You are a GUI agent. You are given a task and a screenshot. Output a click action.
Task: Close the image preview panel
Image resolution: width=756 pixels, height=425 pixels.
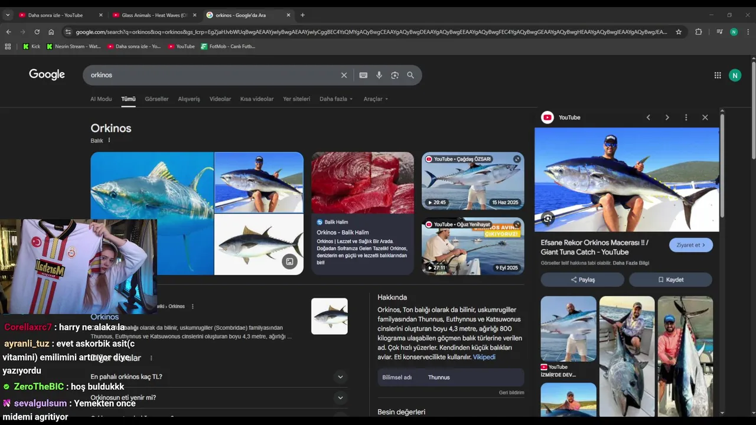click(x=705, y=117)
